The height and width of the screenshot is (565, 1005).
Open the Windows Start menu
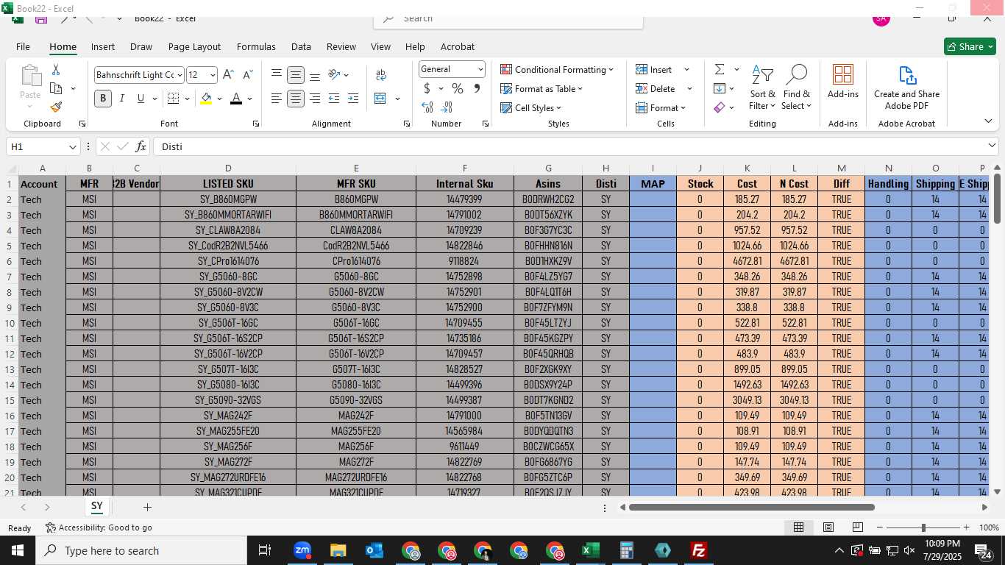pyautogui.click(x=17, y=550)
